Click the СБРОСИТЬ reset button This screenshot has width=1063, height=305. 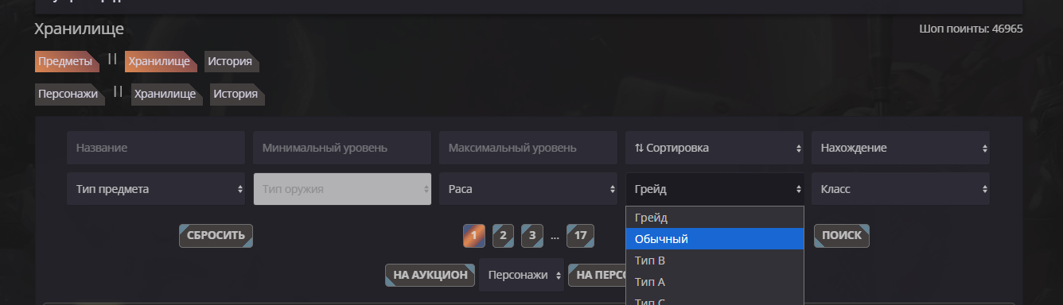tap(216, 236)
